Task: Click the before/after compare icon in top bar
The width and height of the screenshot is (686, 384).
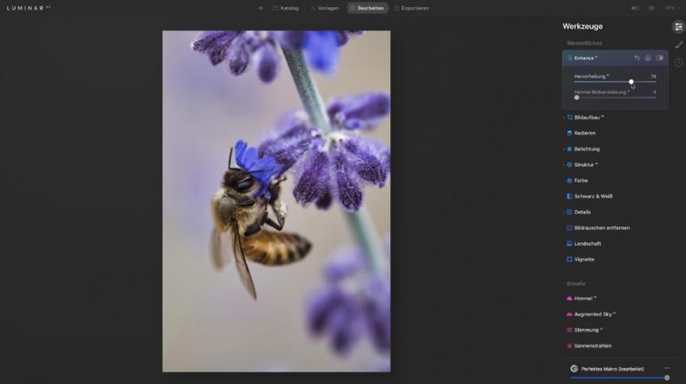Action: click(635, 8)
